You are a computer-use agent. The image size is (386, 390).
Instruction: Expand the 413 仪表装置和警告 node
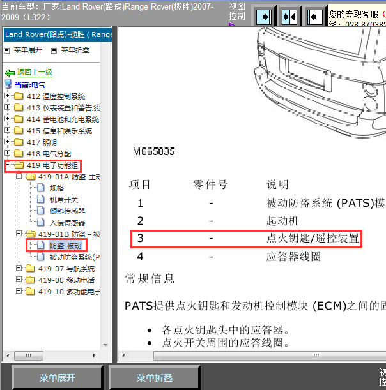7,107
